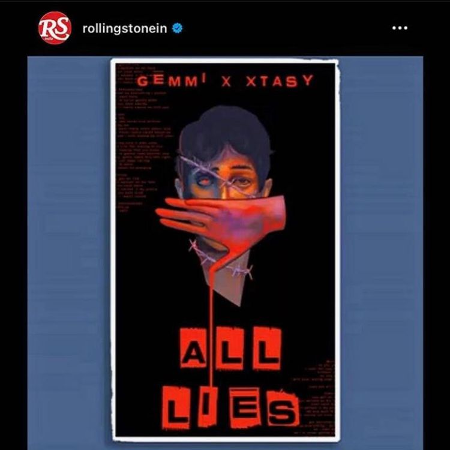The image size is (450, 450).
Task: Click the XTASY artist name on poster
Action: point(280,81)
